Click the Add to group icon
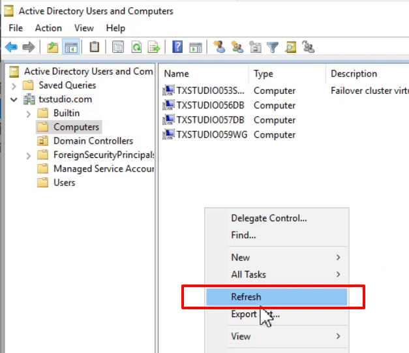 pyautogui.click(x=309, y=47)
